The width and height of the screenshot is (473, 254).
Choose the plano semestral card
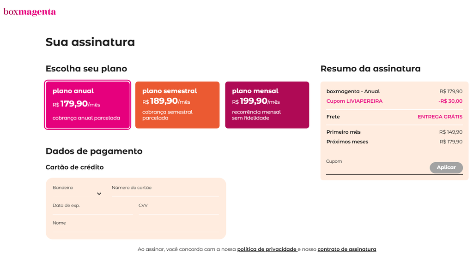[x=177, y=105]
